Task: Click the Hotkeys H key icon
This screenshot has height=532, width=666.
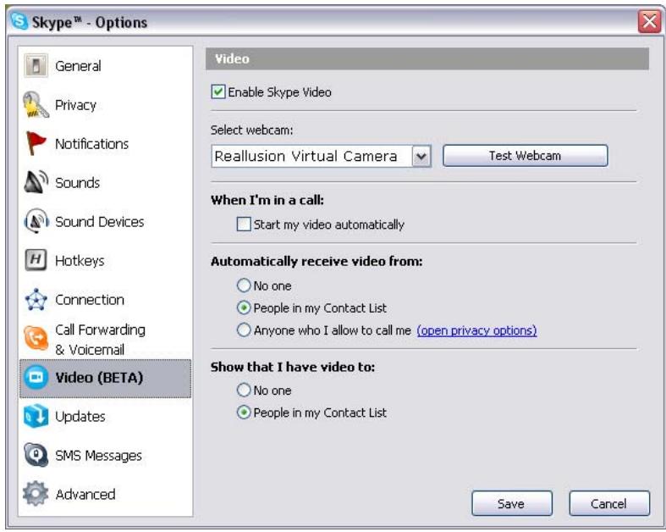Action: pyautogui.click(x=36, y=260)
